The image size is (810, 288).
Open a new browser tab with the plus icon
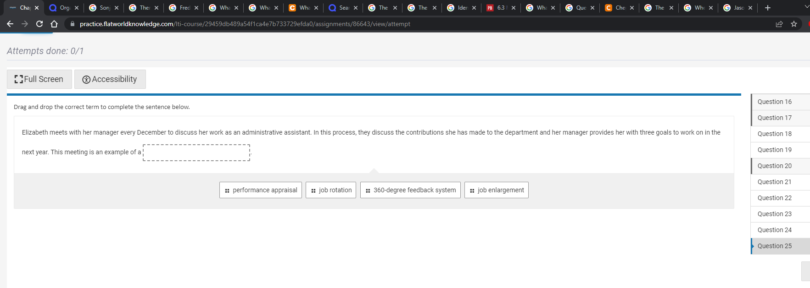[768, 8]
